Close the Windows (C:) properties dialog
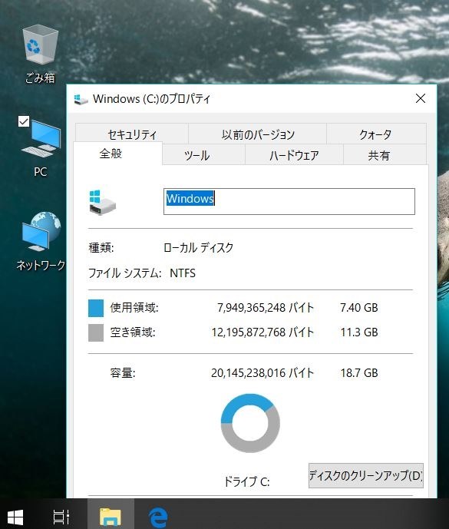The height and width of the screenshot is (529, 449). 421,98
